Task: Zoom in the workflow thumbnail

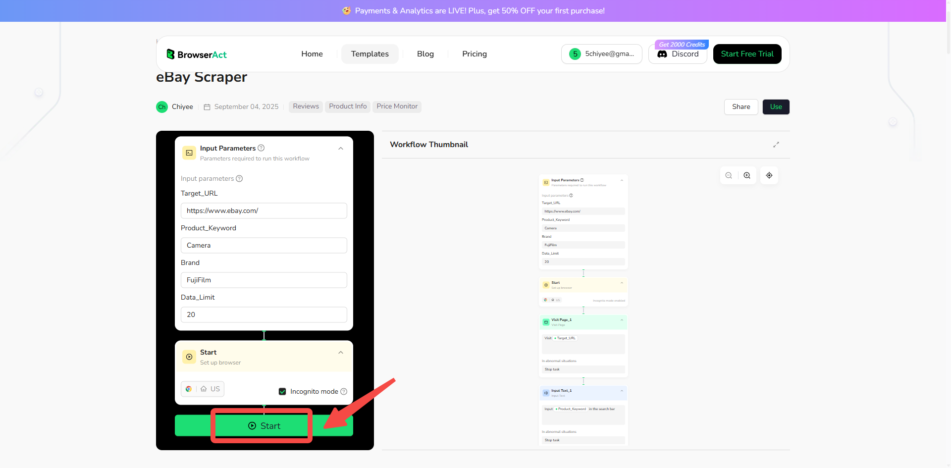Action: [x=747, y=175]
